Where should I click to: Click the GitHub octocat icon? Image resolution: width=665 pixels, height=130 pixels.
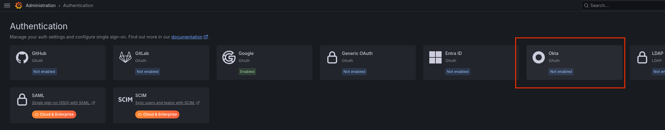pyautogui.click(x=22, y=57)
